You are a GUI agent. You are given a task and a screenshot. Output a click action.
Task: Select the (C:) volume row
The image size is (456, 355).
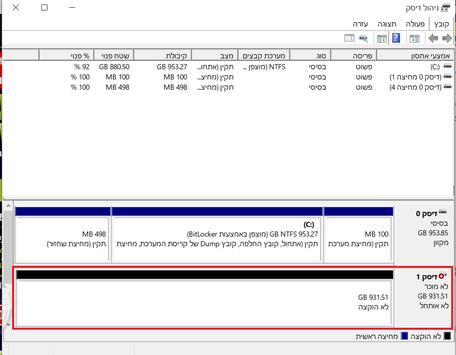[228, 67]
